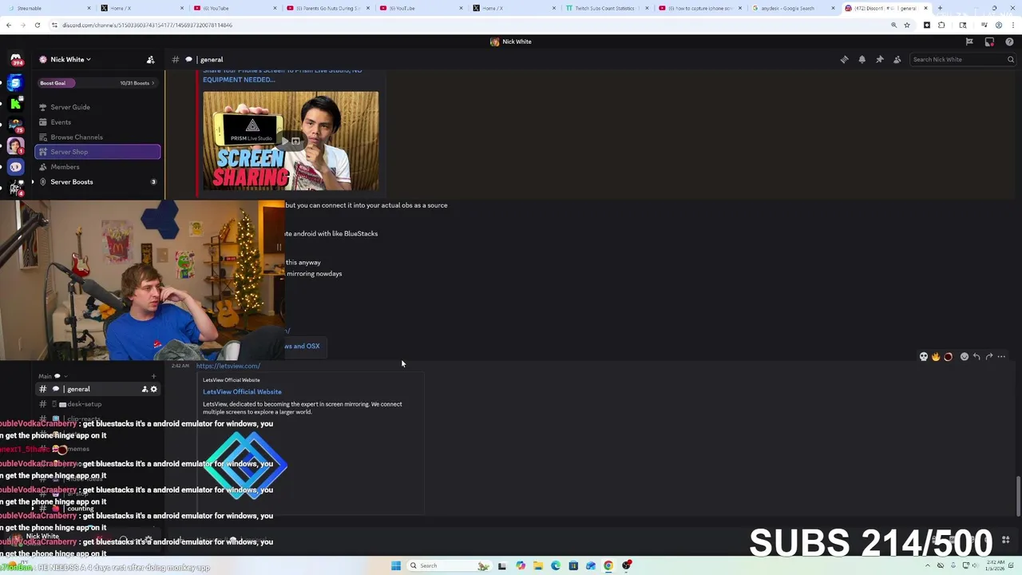1022x575 pixels.
Task: Open Microsoft Edge from the taskbar
Action: coord(556,565)
